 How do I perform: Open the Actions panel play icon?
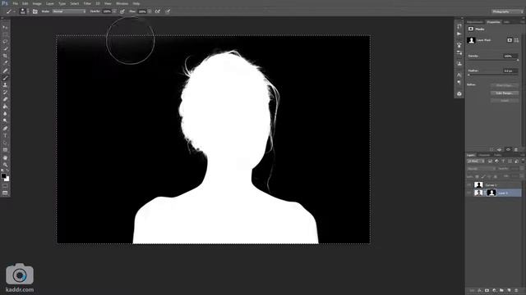(459, 34)
